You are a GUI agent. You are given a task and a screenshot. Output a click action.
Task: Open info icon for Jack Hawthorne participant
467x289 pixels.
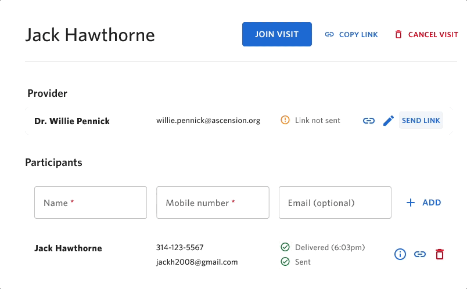[400, 254]
